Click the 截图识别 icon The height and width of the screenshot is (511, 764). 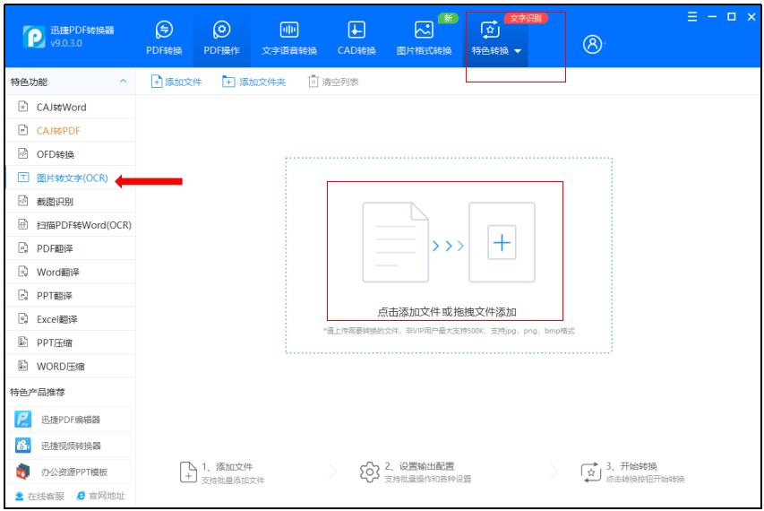(23, 201)
